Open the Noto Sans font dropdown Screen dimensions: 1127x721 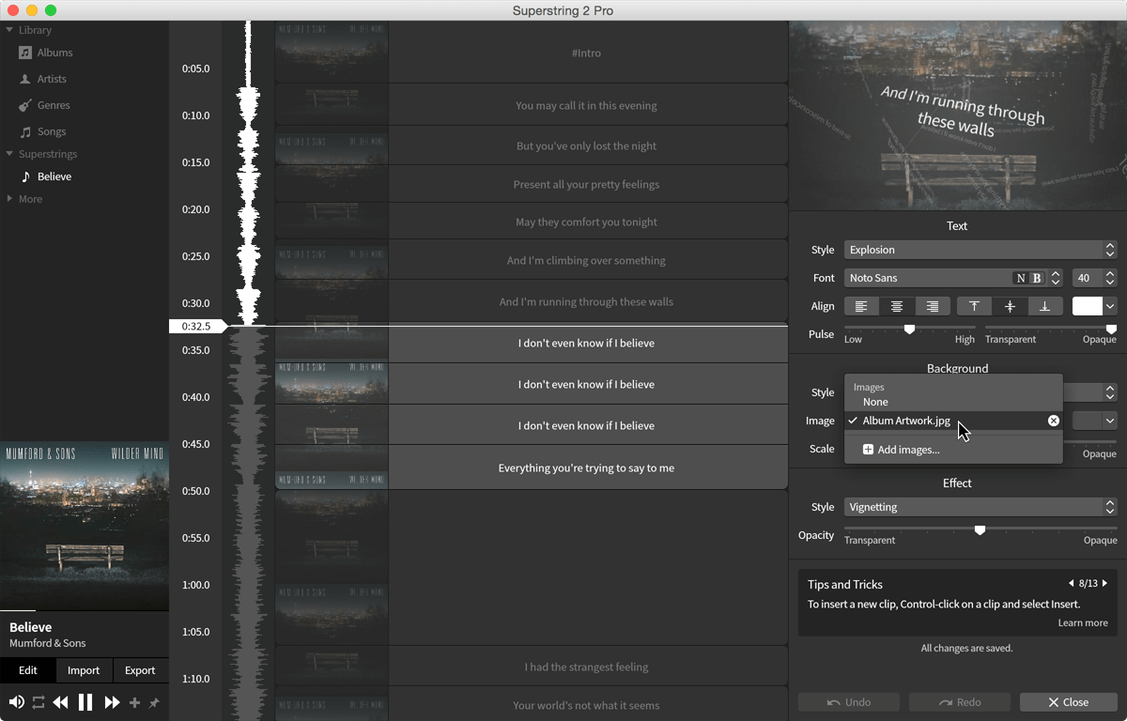click(953, 278)
